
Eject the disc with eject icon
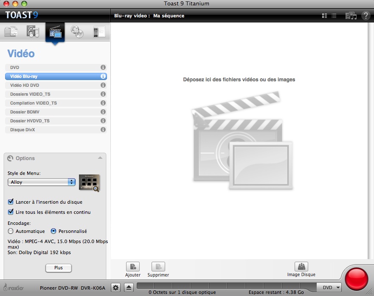(129, 288)
